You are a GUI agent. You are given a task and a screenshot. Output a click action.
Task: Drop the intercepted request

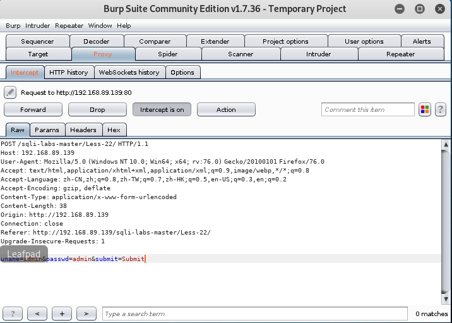click(x=97, y=110)
